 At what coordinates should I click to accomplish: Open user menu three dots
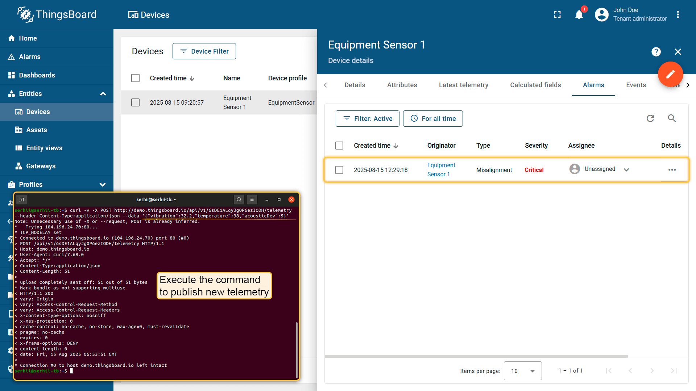(x=678, y=14)
